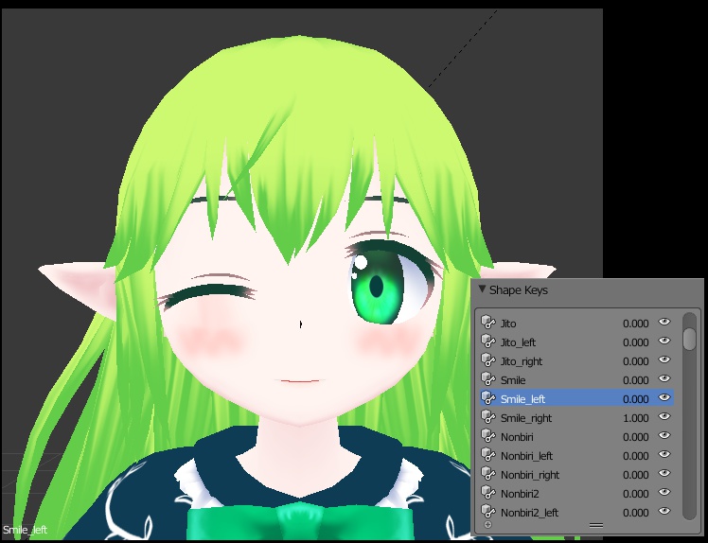
Task: Click the Smile_right value field showing 1.000
Action: [635, 418]
